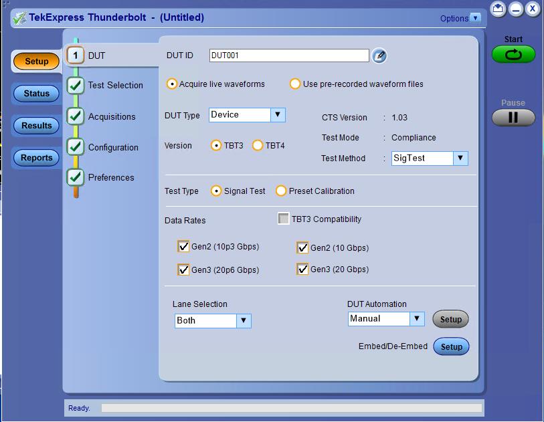Click the pencil edit icon beside DUT ID
This screenshot has height=422, width=544.
379,56
